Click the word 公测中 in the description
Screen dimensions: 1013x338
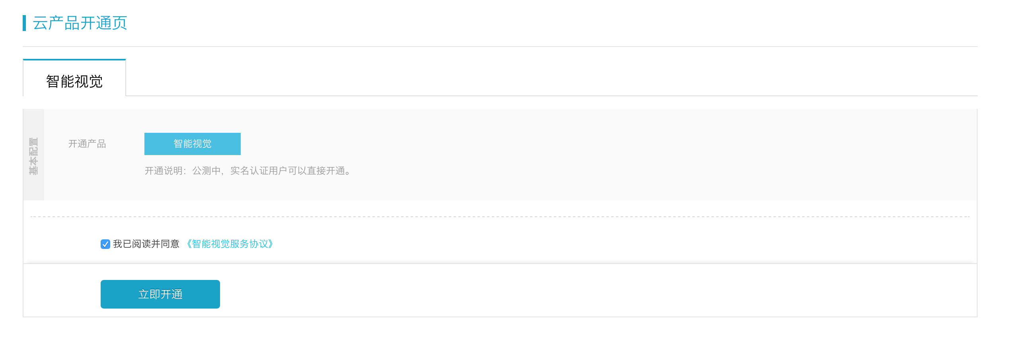point(206,171)
